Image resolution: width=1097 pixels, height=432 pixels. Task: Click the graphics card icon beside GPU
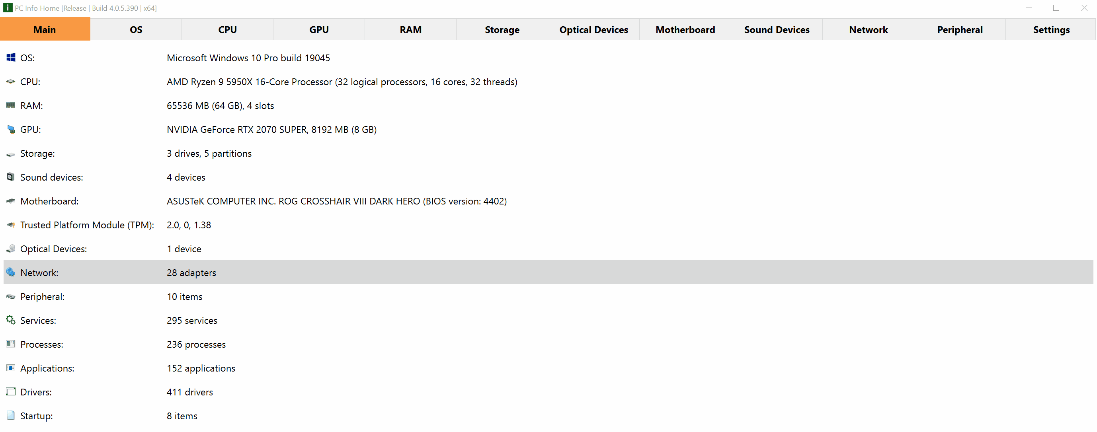click(x=11, y=129)
